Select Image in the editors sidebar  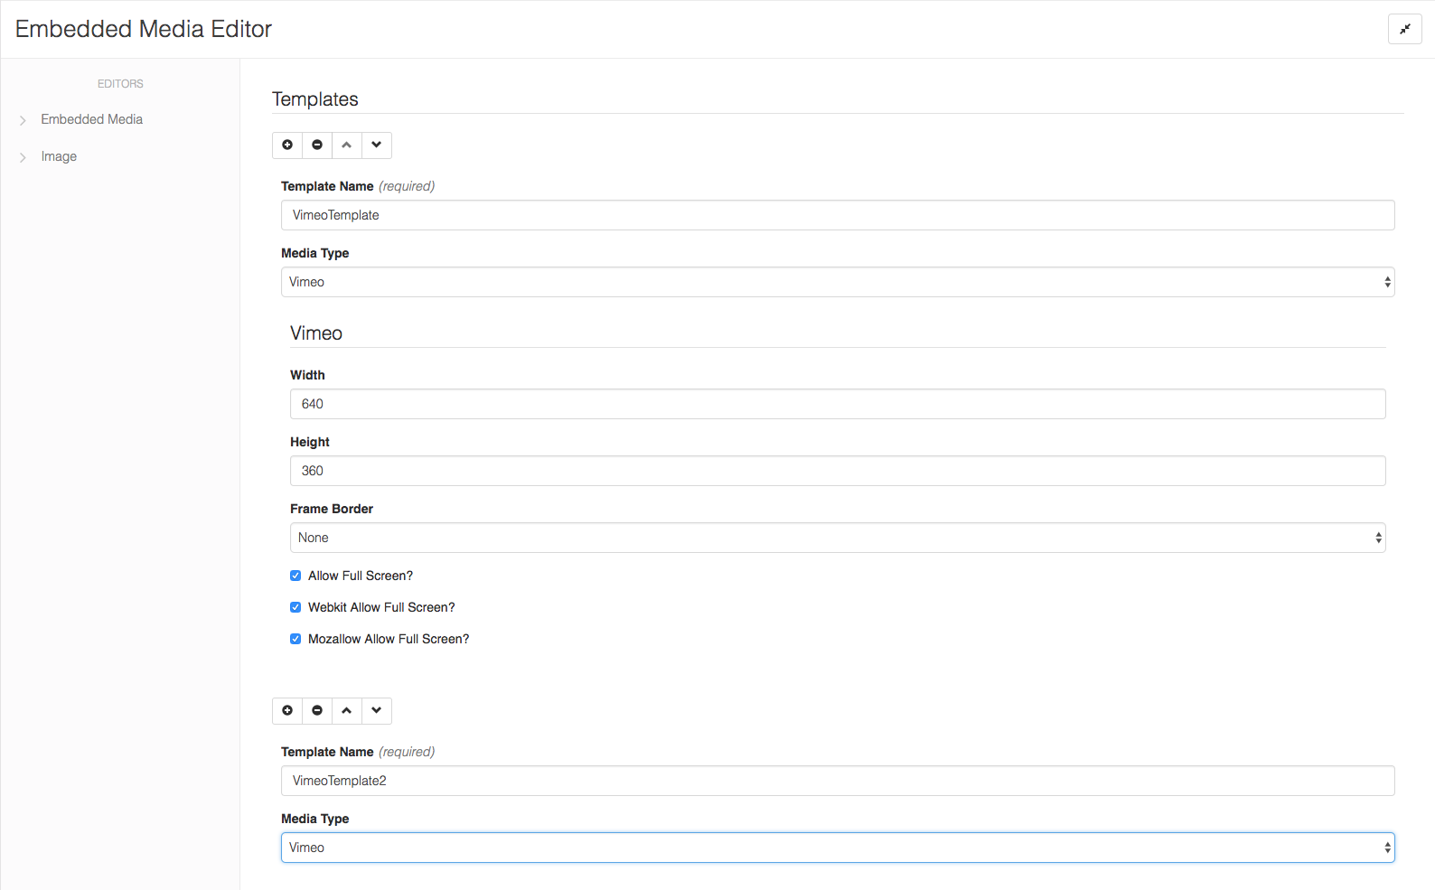59,156
